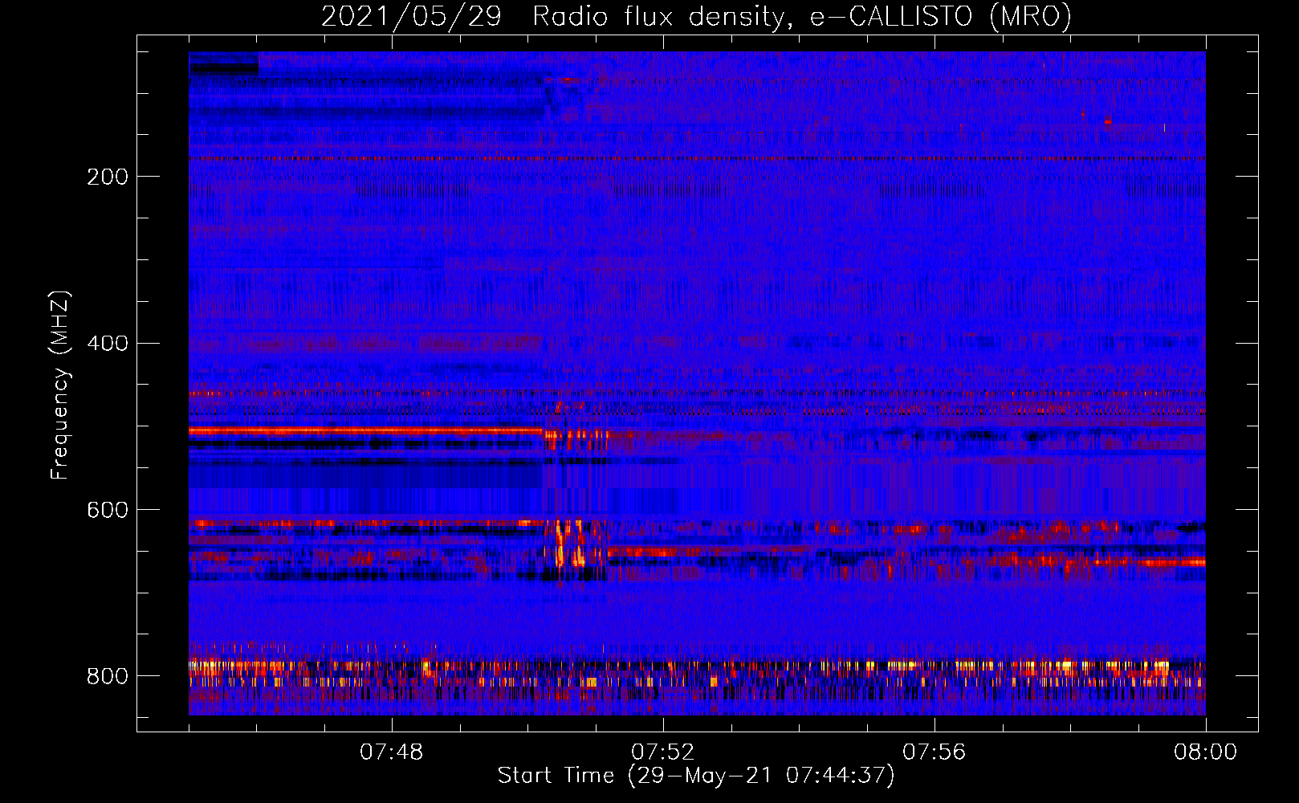Image resolution: width=1299 pixels, height=803 pixels.
Task: Click the 600 frequency tick label
Action: pyautogui.click(x=108, y=511)
